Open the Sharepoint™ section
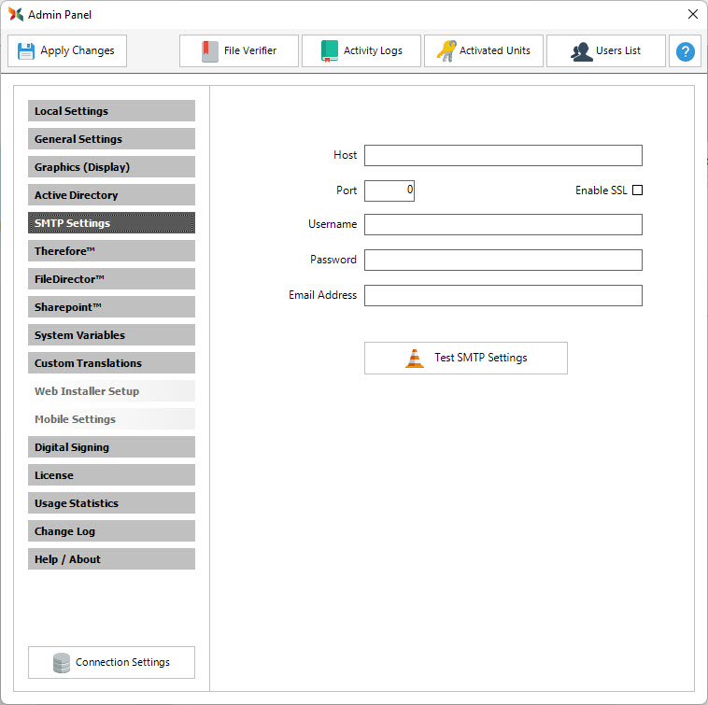This screenshot has height=705, width=708. pos(111,307)
